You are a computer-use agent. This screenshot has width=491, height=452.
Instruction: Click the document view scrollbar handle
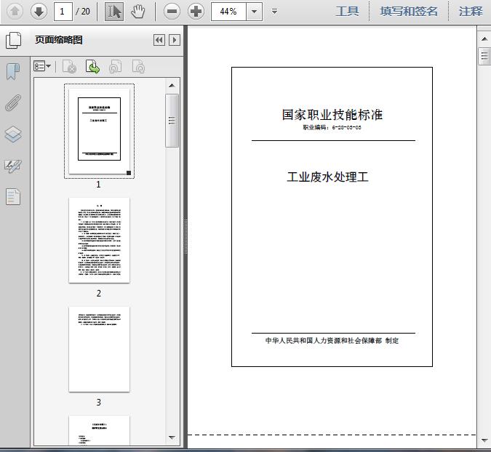(484, 56)
